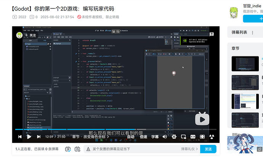Open the 章节 改变角色坐标 chapter selector

(x=90, y=137)
